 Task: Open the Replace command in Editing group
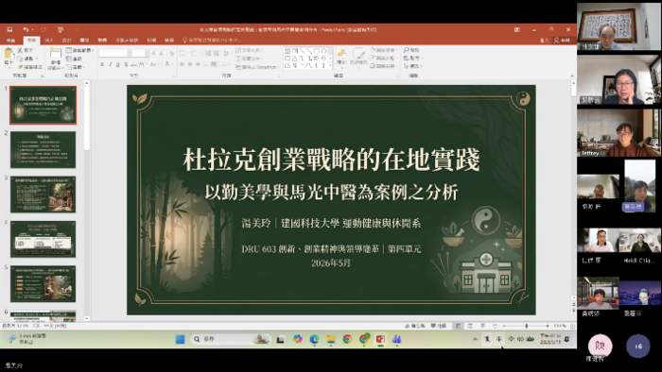coord(413,59)
